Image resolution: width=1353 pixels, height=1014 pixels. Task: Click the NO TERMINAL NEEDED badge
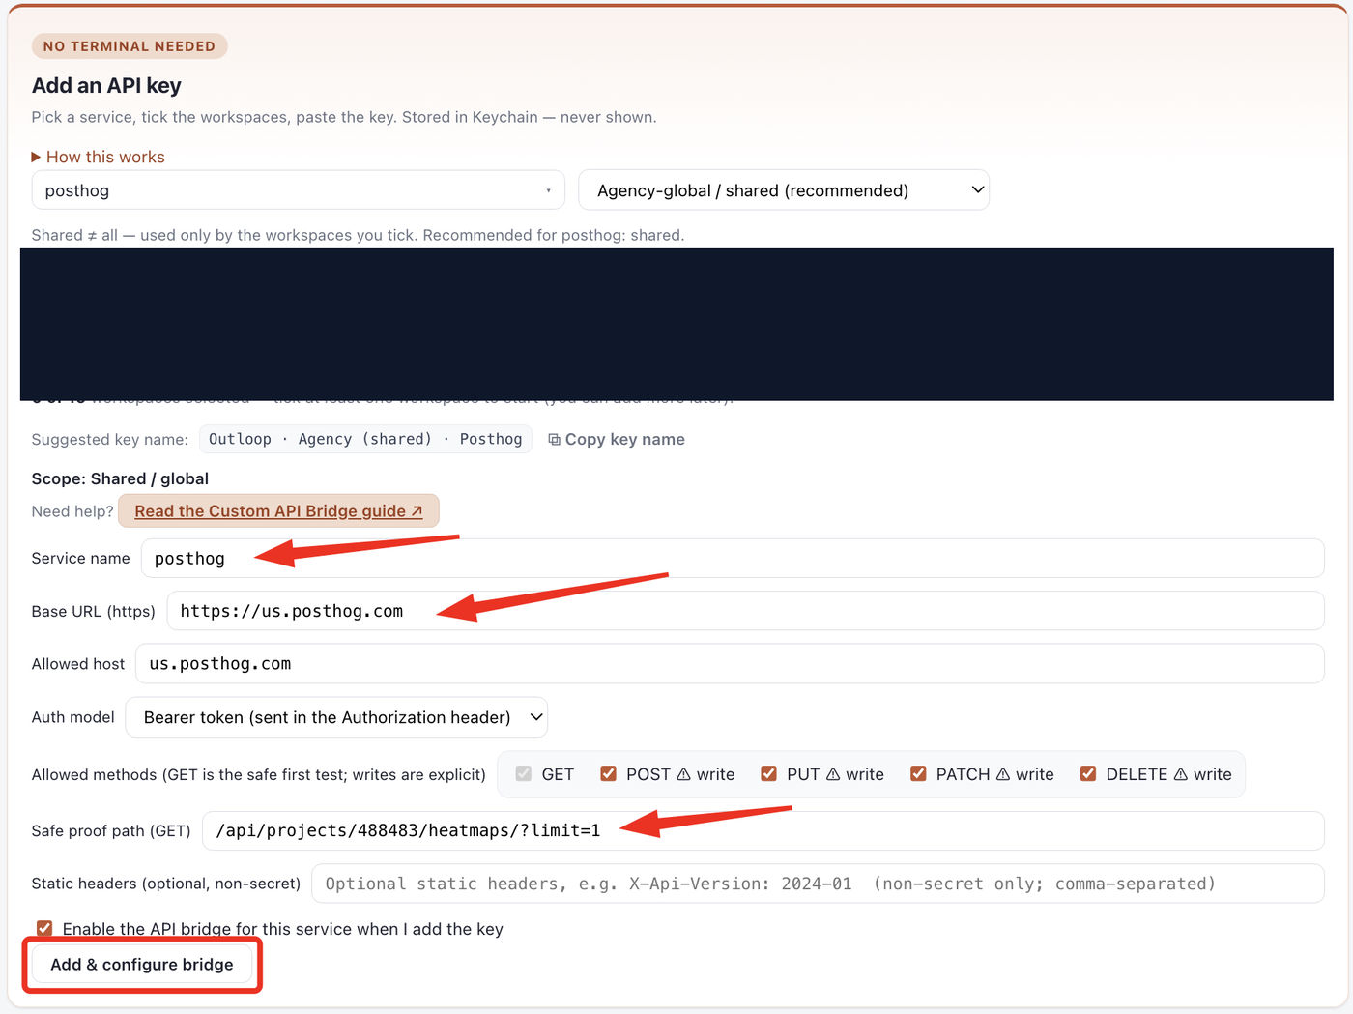click(130, 46)
